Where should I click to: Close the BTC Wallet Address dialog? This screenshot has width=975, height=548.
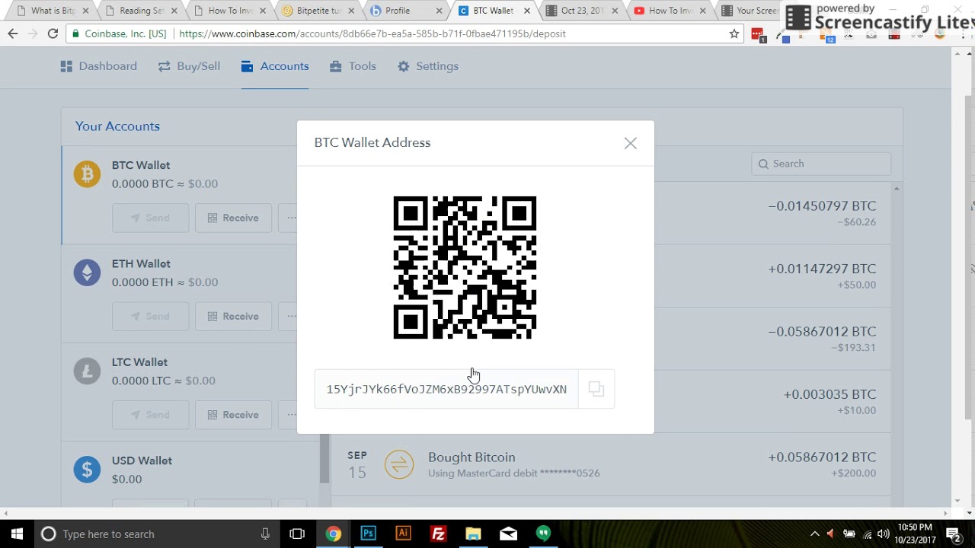(630, 143)
